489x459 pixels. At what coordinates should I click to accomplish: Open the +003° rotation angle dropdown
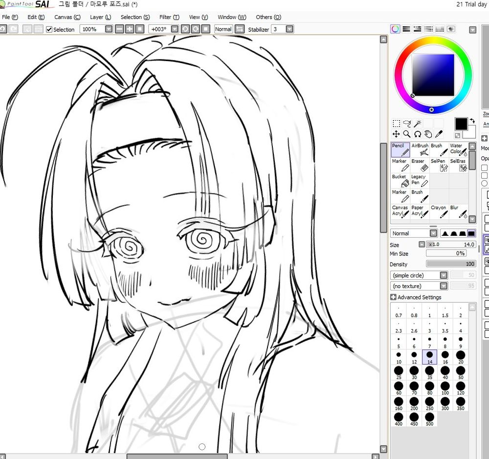pos(175,29)
